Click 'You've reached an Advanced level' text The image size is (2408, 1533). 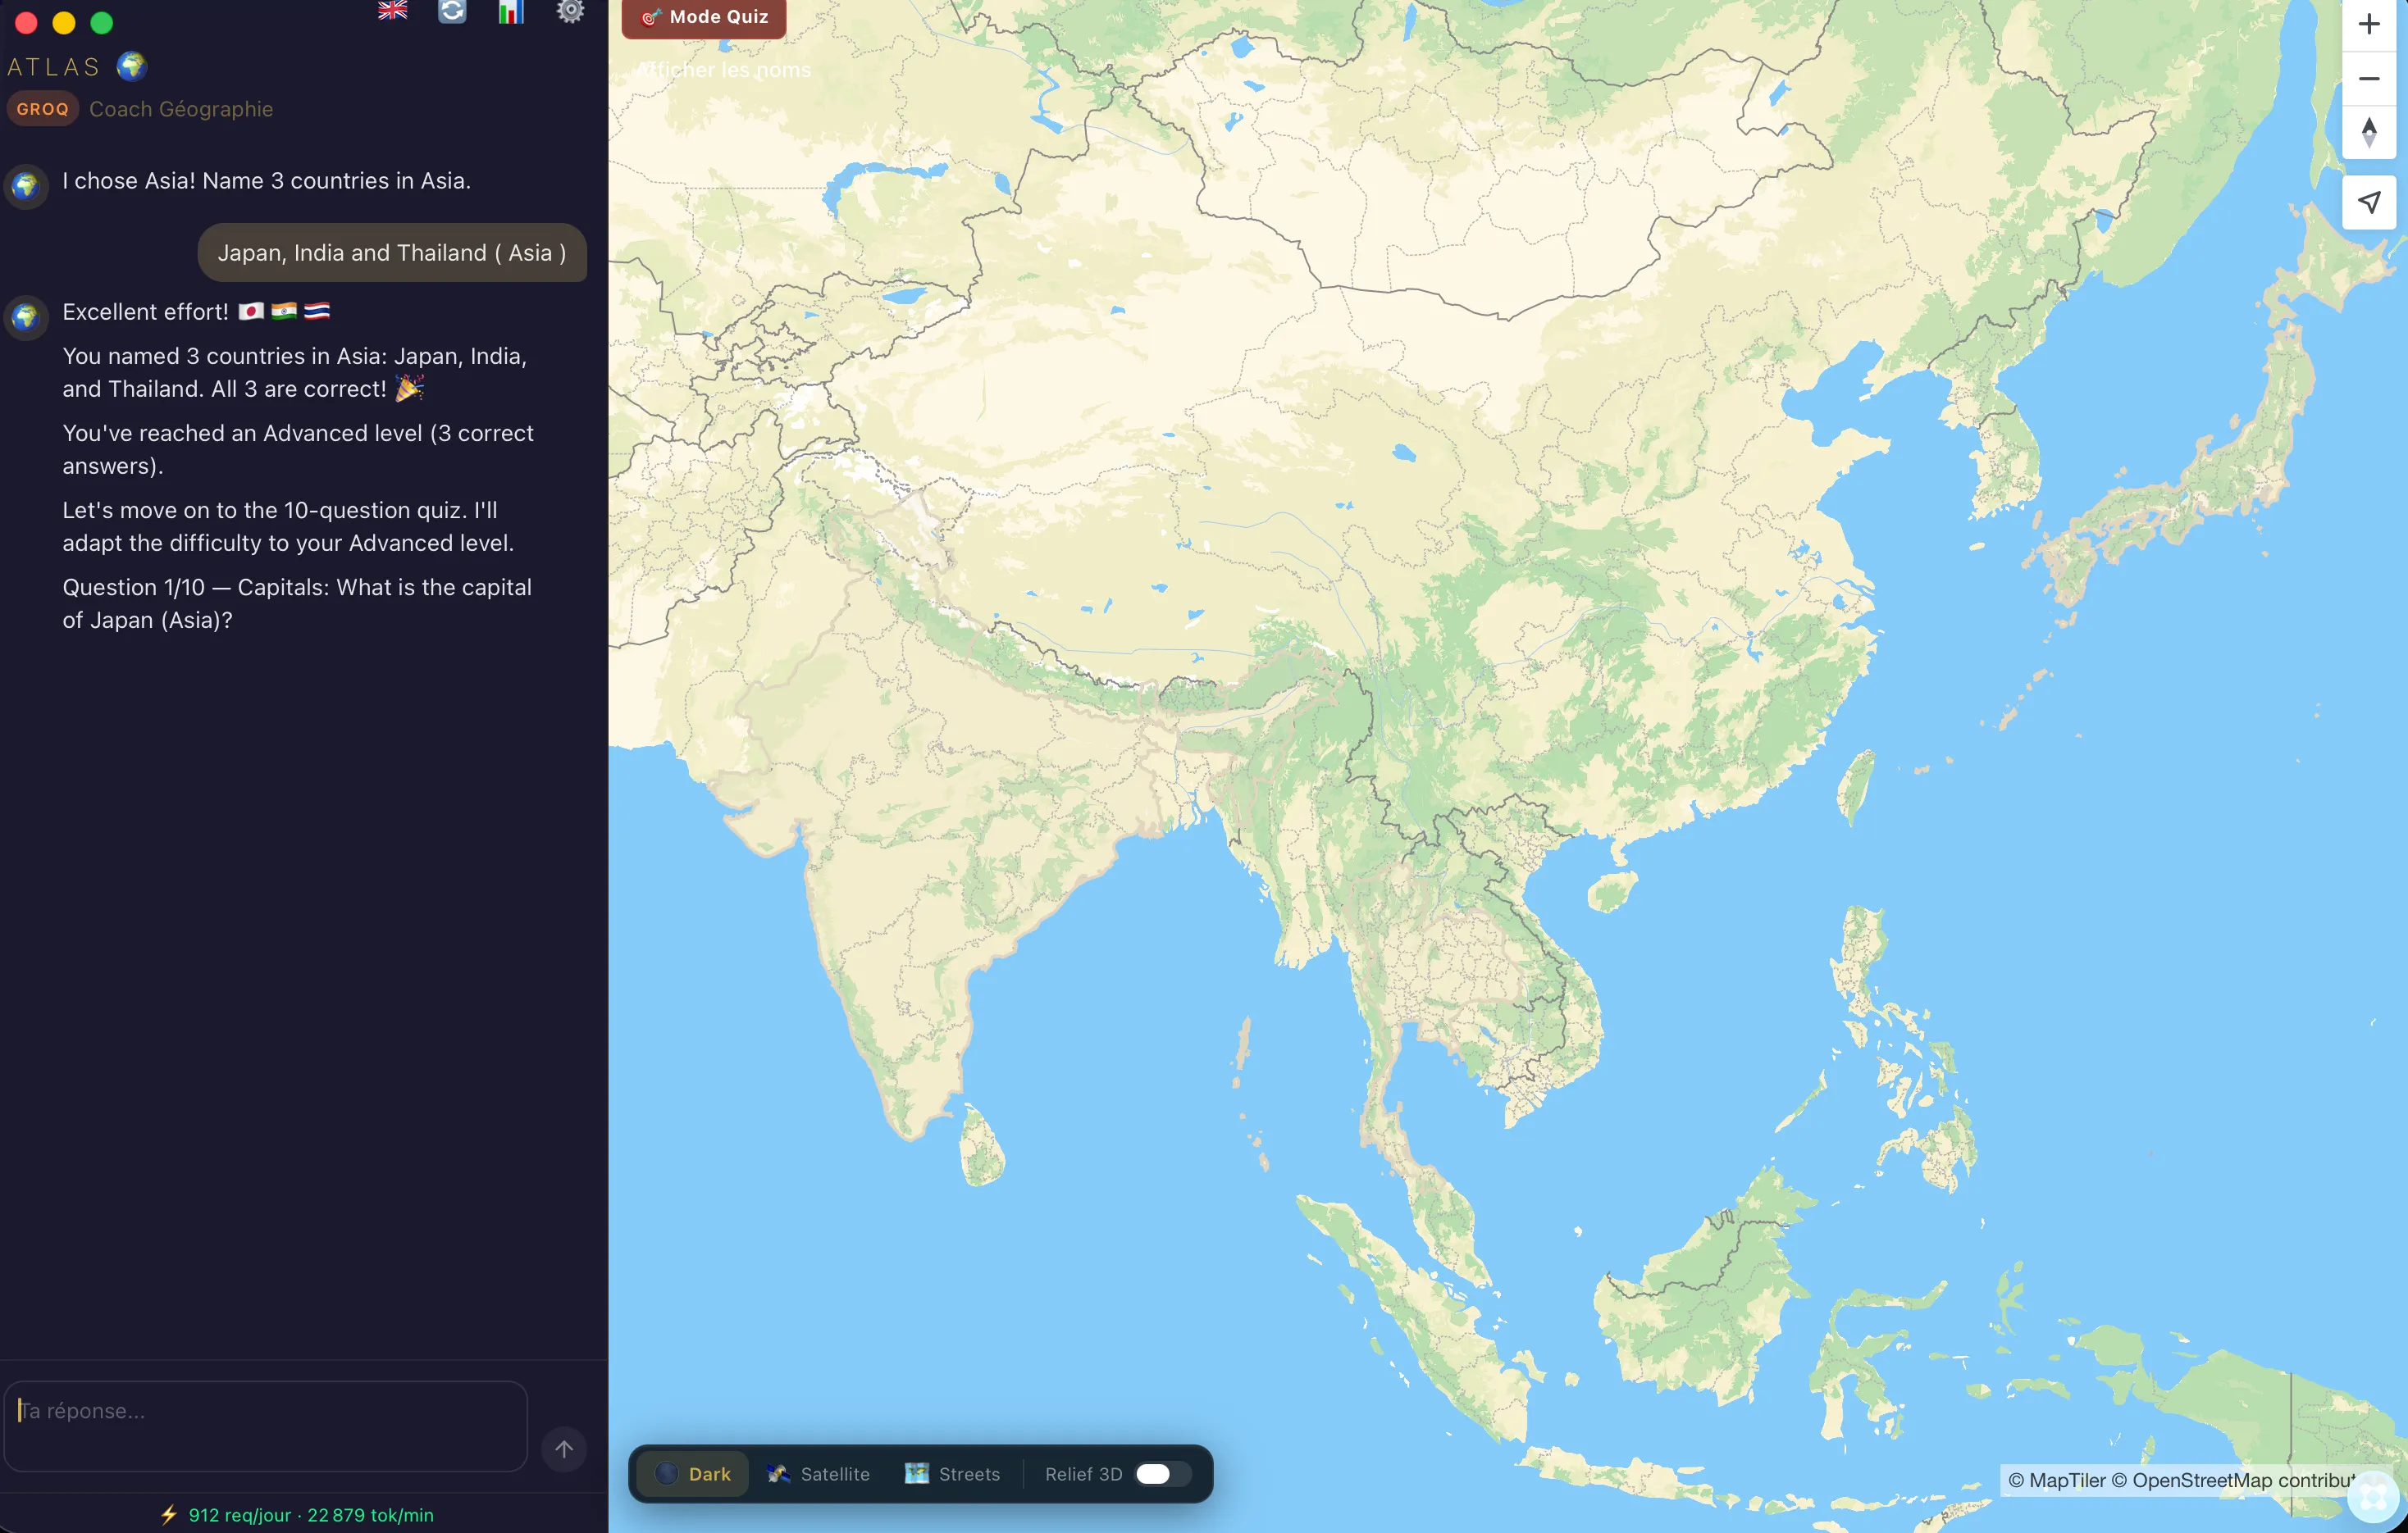(298, 448)
